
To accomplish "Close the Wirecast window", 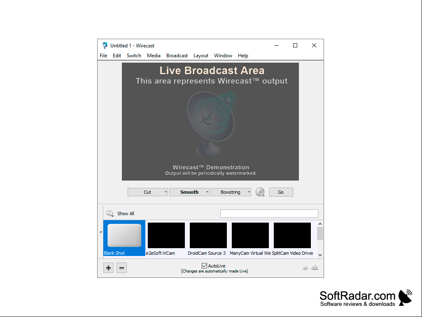I will point(314,45).
